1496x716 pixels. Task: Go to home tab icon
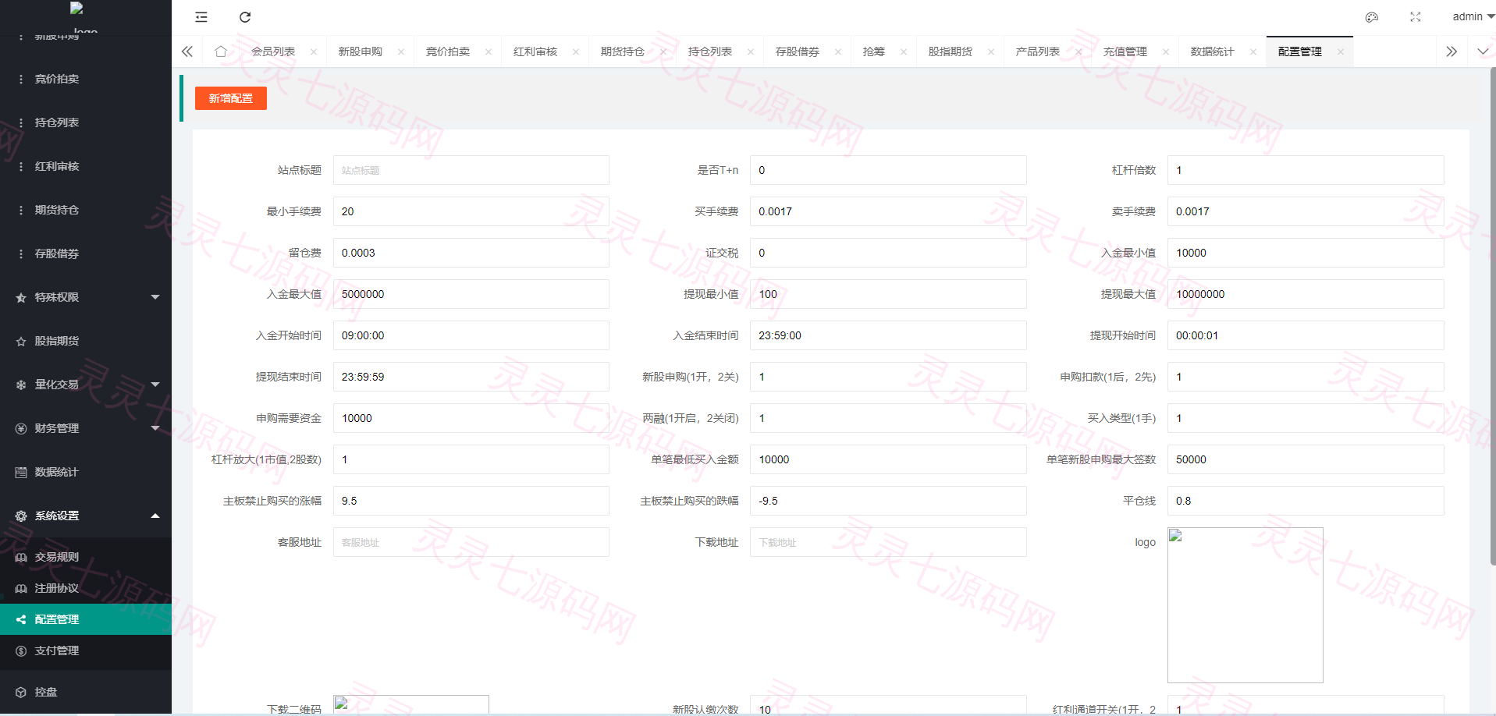pyautogui.click(x=221, y=51)
